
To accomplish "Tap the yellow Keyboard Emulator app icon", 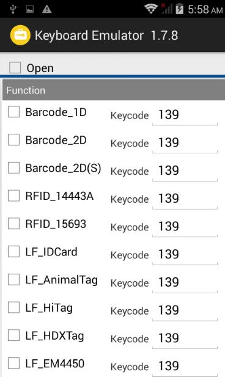I will point(20,35).
